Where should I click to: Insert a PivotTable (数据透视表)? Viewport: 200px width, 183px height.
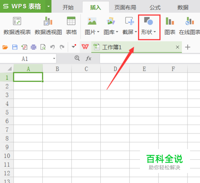point(17,26)
